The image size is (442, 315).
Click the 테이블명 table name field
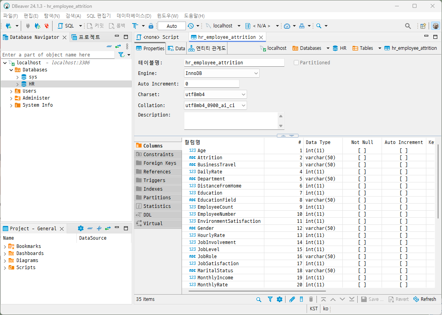[234, 63]
